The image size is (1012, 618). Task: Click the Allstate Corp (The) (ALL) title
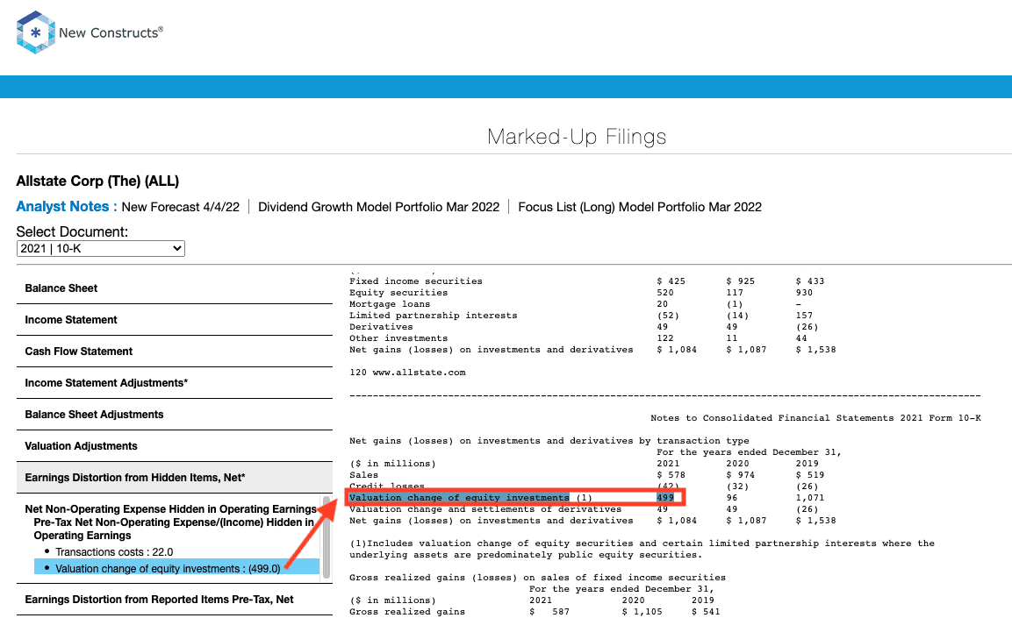97,181
